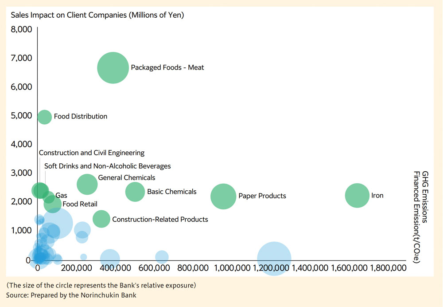The height and width of the screenshot is (307, 443).
Task: Click the Norinchukin Bank source text
Action: click(71, 295)
